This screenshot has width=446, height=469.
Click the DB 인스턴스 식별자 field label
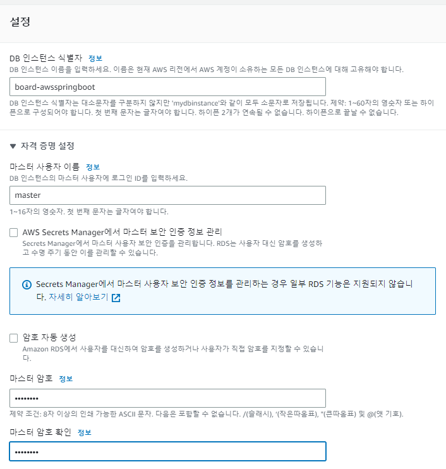tap(45, 58)
